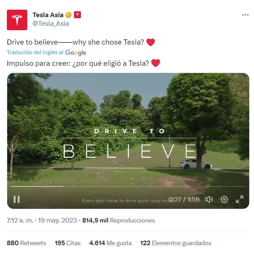This screenshot has width=254, height=253.
Task: Click 'Traducido del inglés al' translation link
Action: click(35, 52)
